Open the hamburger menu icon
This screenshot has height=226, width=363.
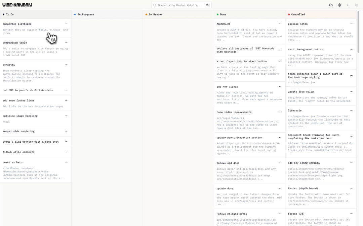tap(356, 5)
